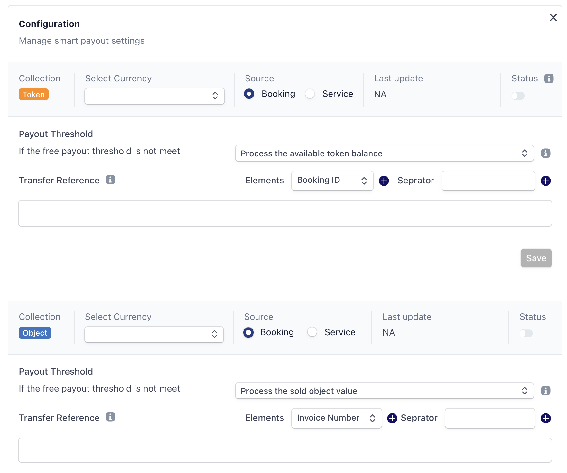Click info icon beside token balance dropdown
567x473 pixels.
pos(545,153)
